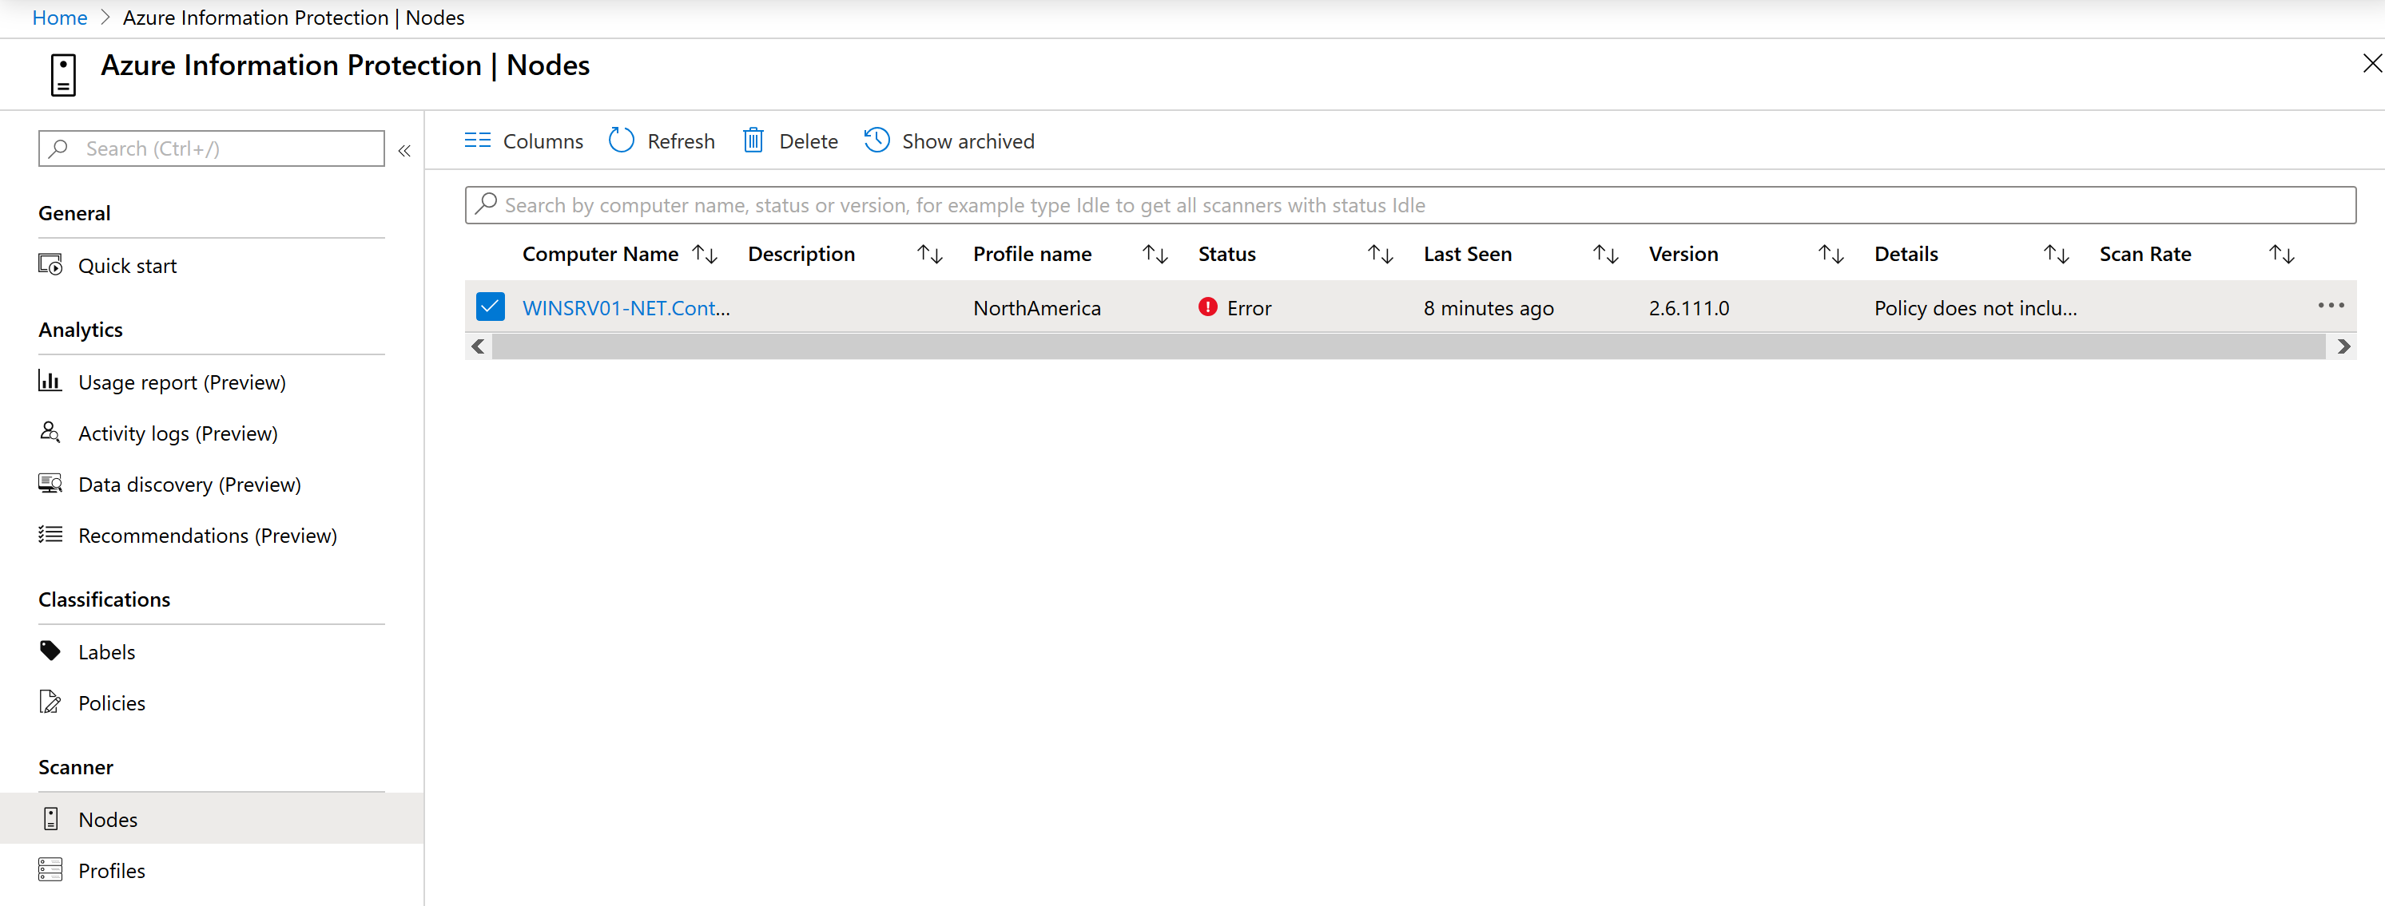Sort by Status column arrows
The height and width of the screenshot is (906, 2385).
click(1381, 254)
